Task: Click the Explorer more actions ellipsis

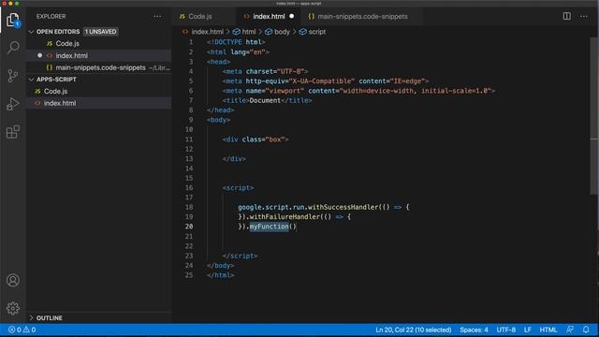Action: (x=157, y=17)
